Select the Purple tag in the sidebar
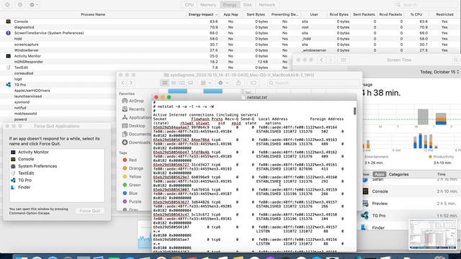The image size is (461, 259). [x=132, y=201]
